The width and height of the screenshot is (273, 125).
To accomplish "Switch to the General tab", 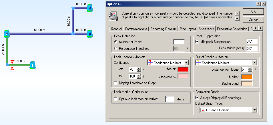I will tap(116, 29).
